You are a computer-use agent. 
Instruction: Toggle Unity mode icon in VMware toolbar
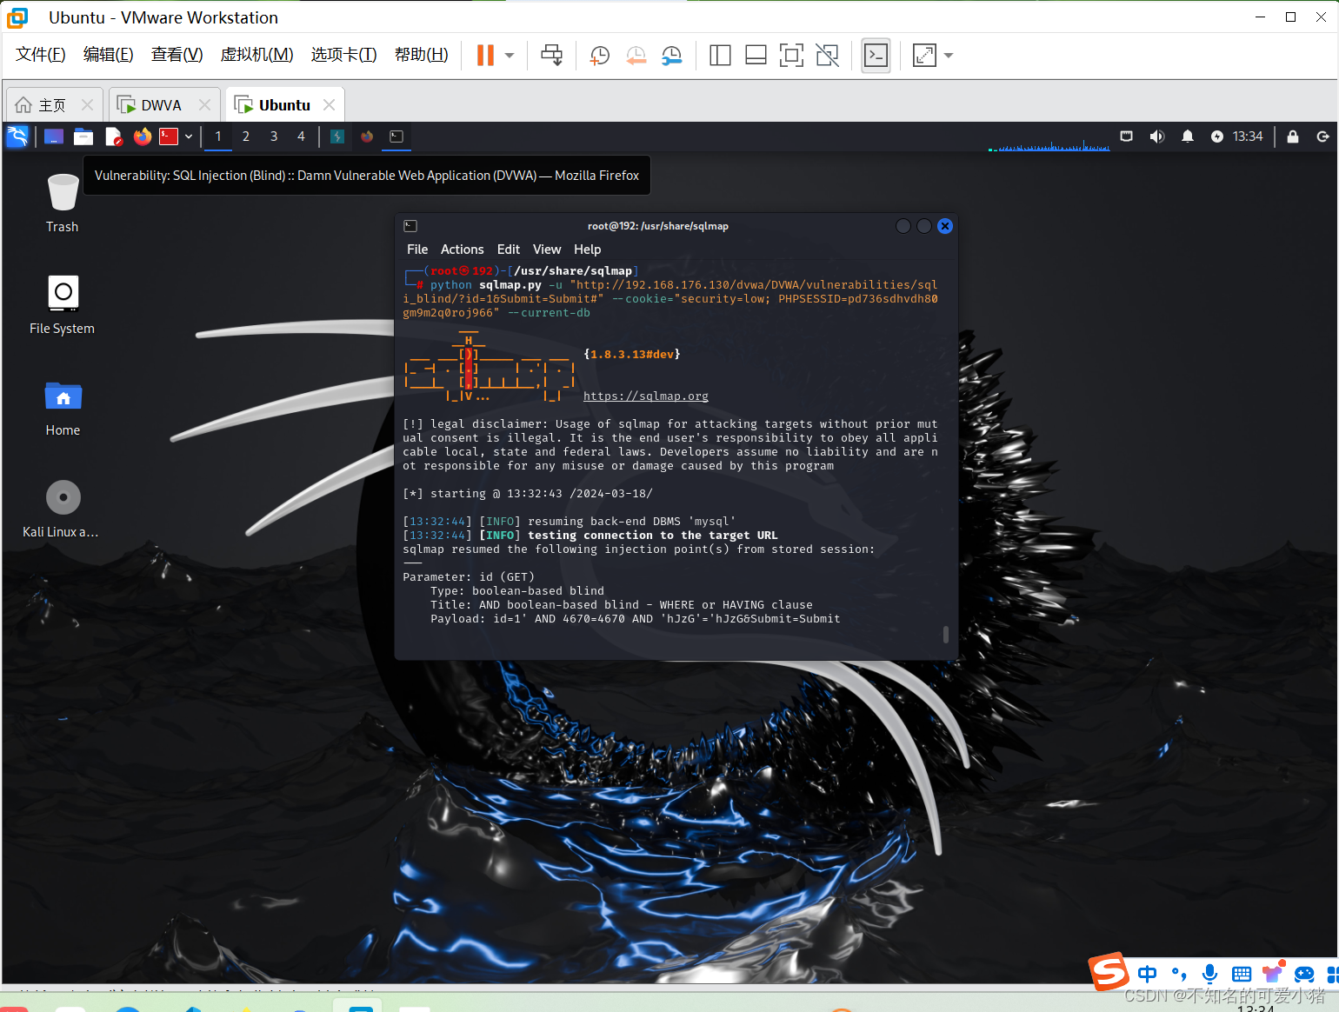828,56
